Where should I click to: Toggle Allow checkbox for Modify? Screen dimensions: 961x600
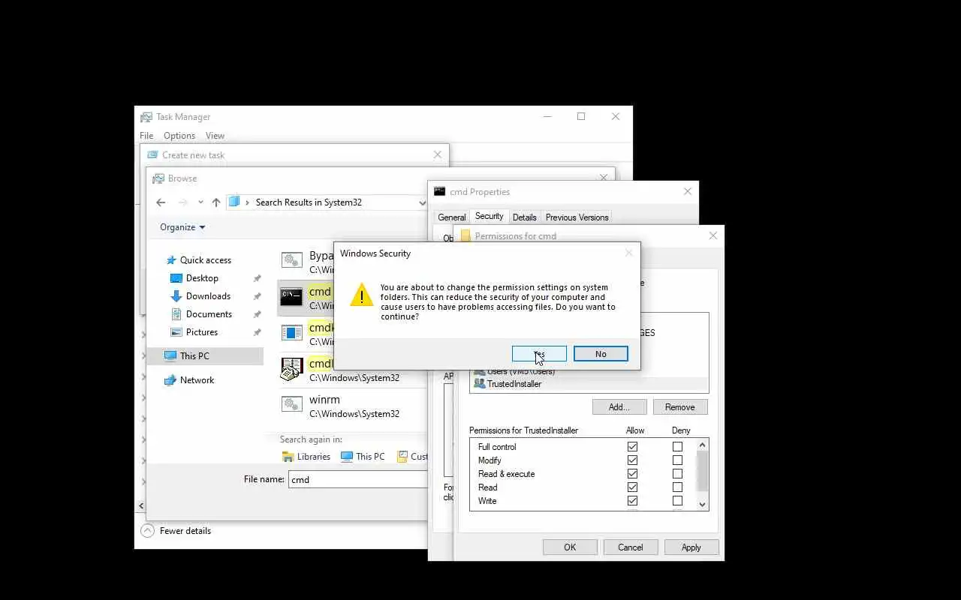632,460
